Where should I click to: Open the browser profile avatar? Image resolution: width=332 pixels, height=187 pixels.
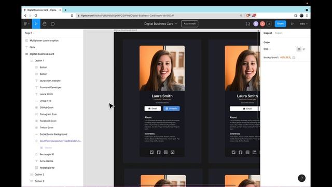point(301,16)
